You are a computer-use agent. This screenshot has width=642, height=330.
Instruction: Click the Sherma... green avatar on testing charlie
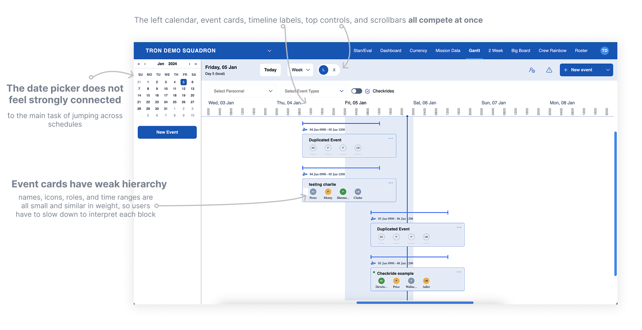[x=343, y=192]
